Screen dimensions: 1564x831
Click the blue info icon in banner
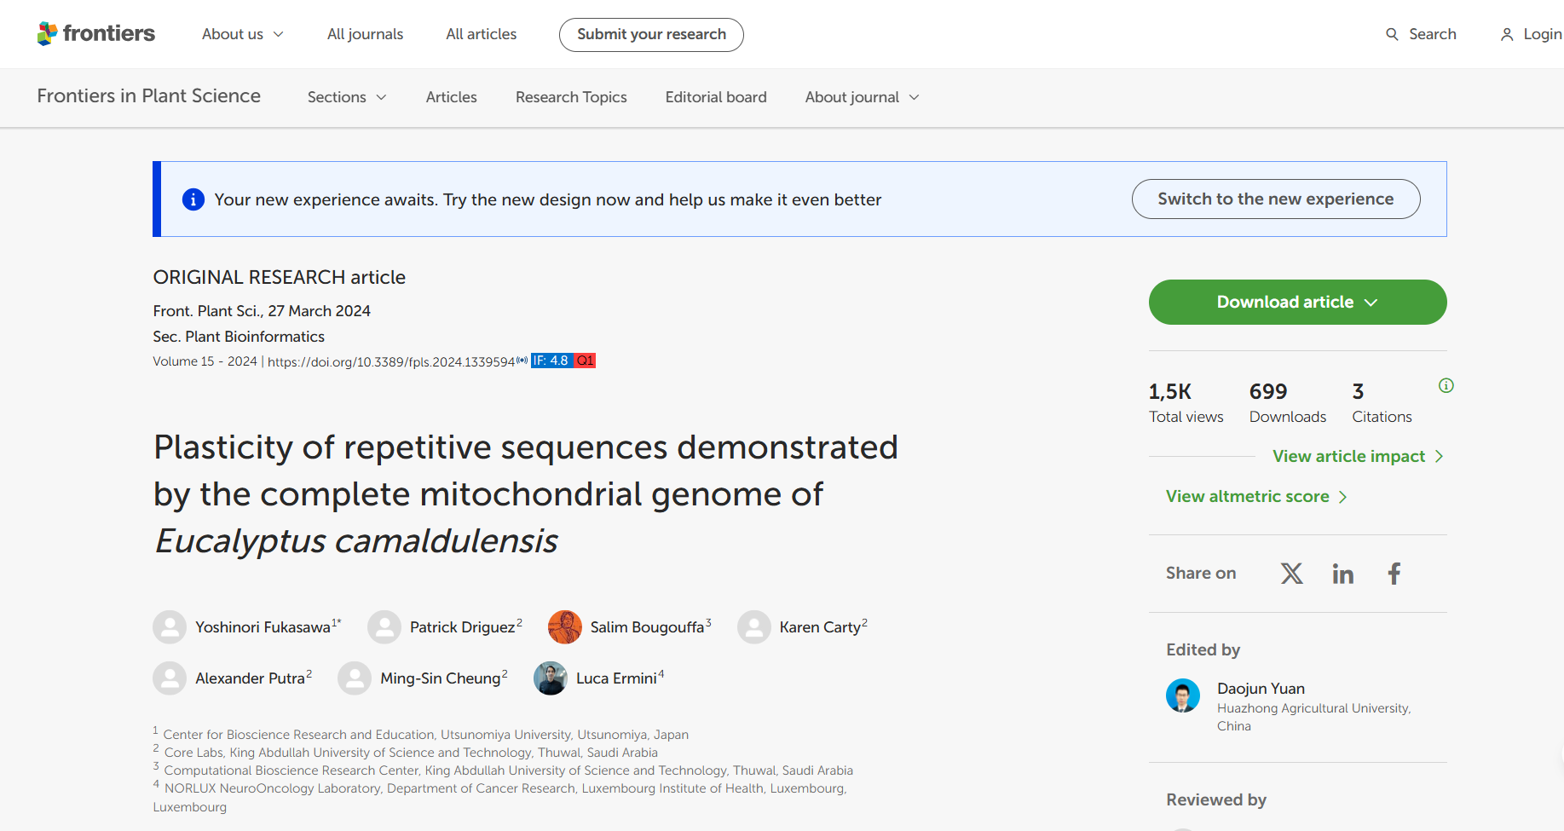[193, 199]
